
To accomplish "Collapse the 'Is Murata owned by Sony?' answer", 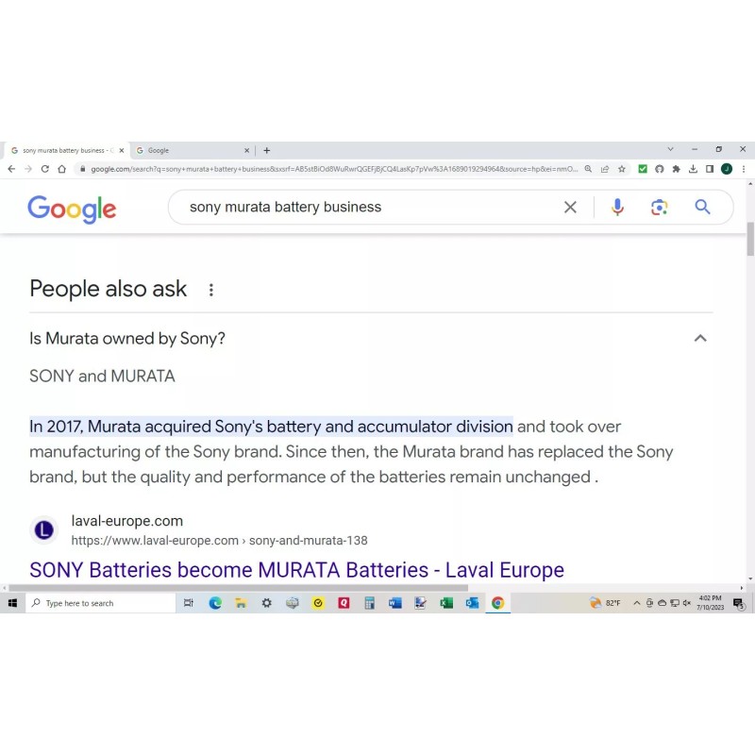I will [x=700, y=338].
